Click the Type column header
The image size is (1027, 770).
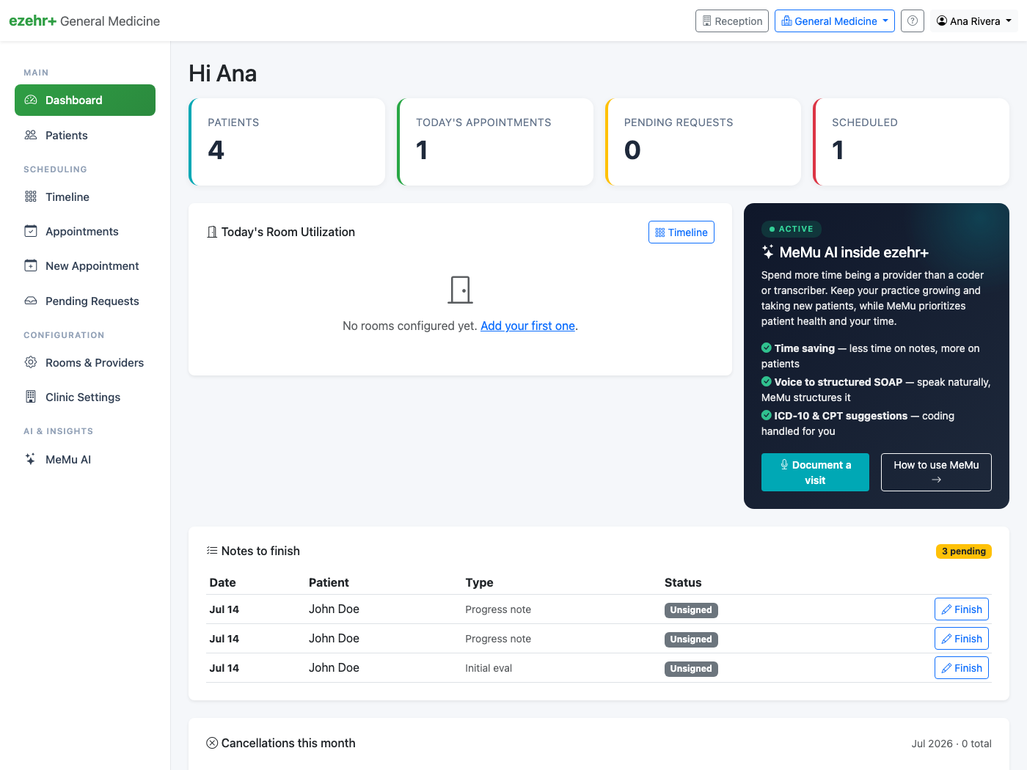pos(479,582)
